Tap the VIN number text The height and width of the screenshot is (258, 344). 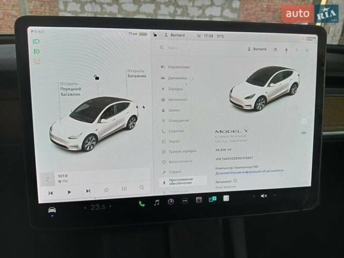click(x=234, y=158)
